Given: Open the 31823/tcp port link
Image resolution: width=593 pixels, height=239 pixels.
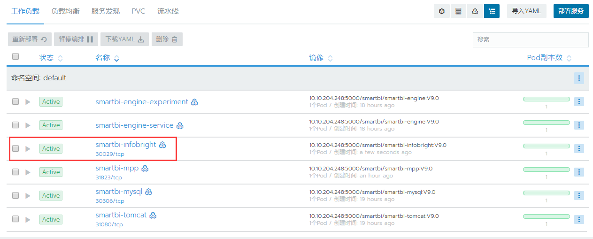Looking at the screenshot, I should click(x=108, y=177).
